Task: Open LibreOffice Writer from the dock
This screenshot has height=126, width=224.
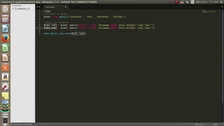Action: coord(5,29)
